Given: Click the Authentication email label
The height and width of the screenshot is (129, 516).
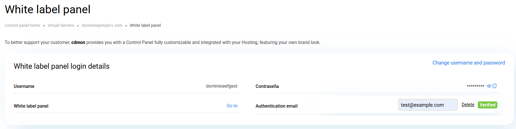Looking at the screenshot, I should coord(276,106).
